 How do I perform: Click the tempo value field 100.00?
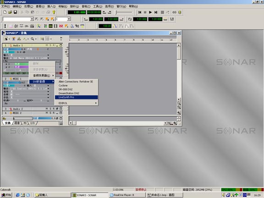point(105,26)
